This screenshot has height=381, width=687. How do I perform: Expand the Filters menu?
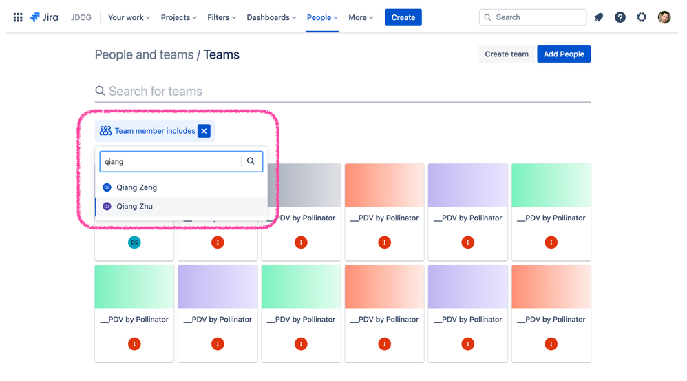tap(221, 17)
